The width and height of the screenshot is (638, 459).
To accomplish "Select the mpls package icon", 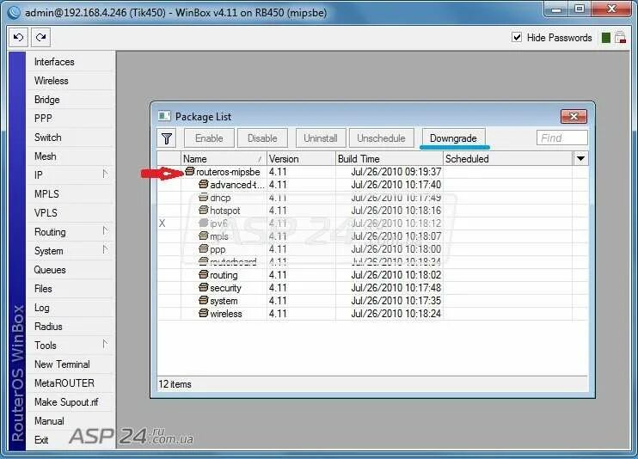I will [x=204, y=236].
